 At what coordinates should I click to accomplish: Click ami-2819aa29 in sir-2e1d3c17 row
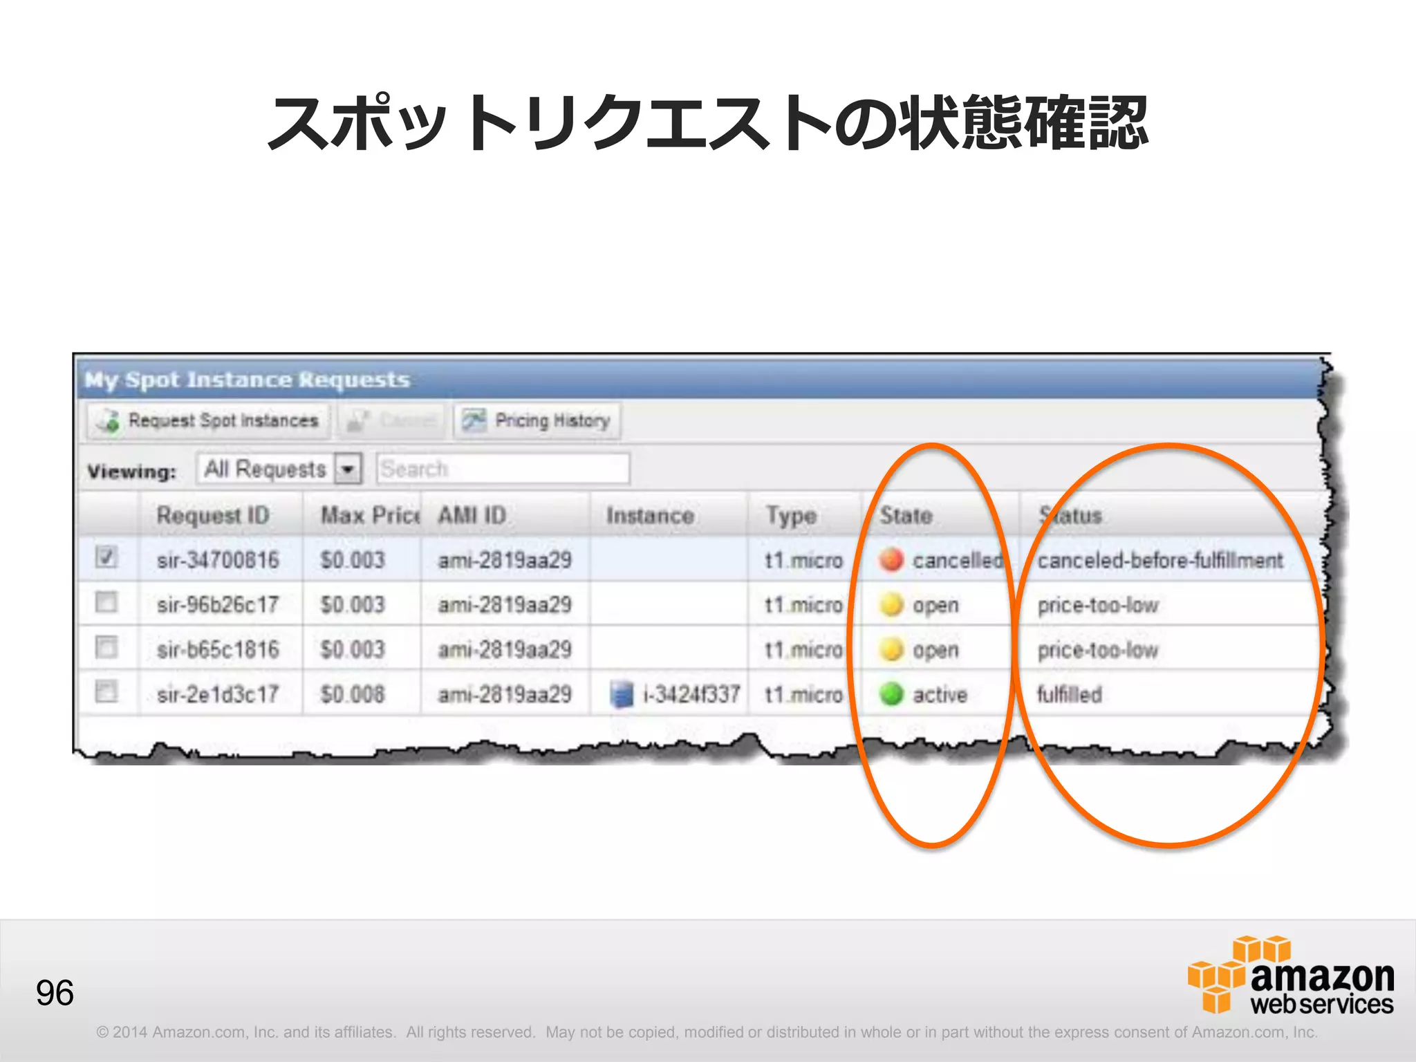[x=505, y=694]
